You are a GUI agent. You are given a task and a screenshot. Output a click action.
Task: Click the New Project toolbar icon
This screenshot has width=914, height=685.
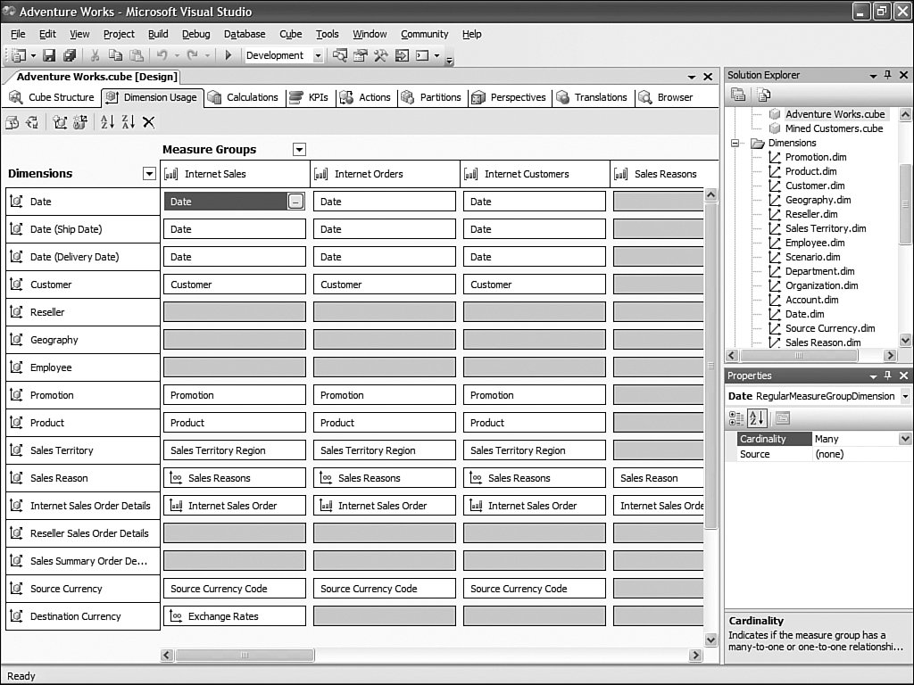tap(20, 55)
